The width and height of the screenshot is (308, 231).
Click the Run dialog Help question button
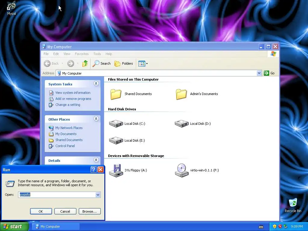click(x=94, y=169)
